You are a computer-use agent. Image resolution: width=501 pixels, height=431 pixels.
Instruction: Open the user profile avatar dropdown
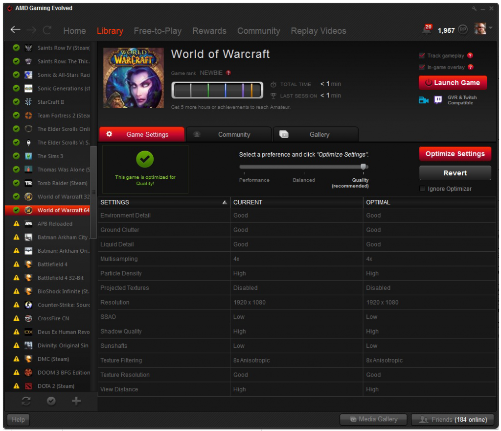coord(483,29)
